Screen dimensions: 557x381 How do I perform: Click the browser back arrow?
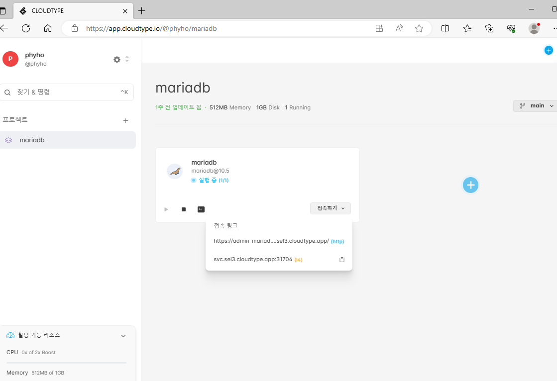[x=4, y=28]
